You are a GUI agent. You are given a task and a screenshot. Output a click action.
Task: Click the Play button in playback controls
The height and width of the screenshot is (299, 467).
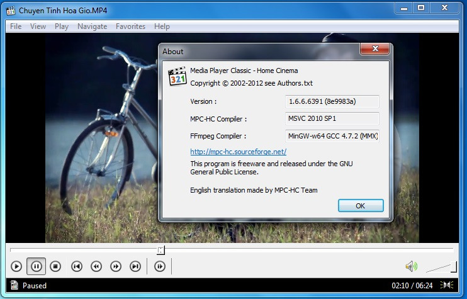click(x=16, y=266)
